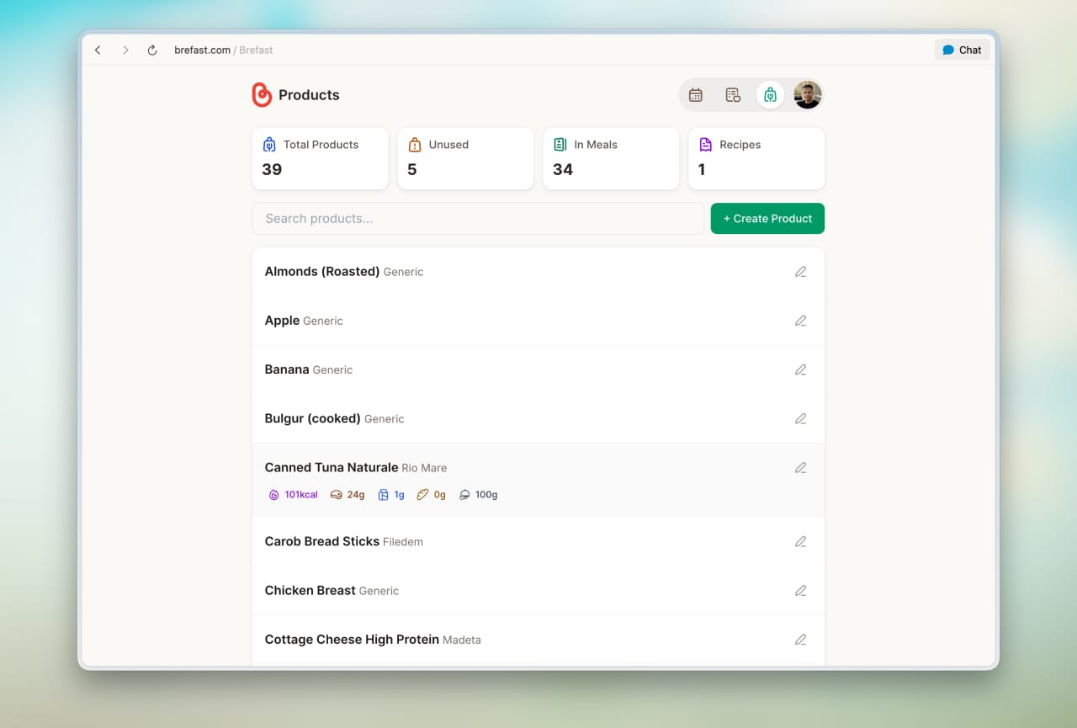Open the meal list icon with apple
This screenshot has height=728, width=1077.
[733, 95]
